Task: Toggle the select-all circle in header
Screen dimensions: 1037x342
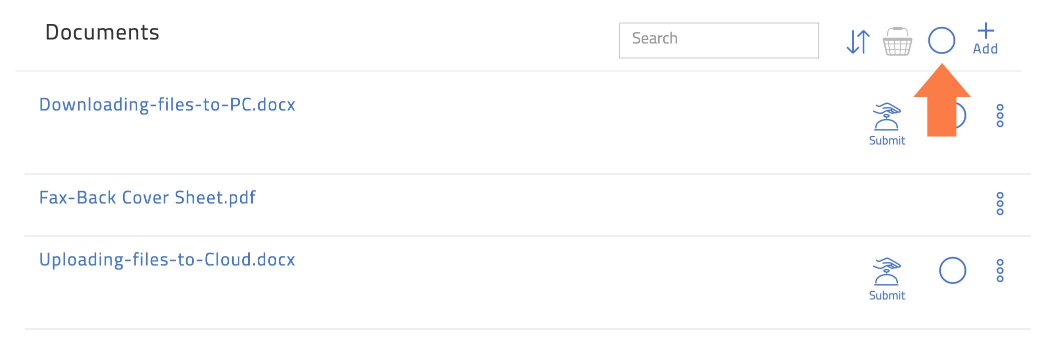Action: tap(941, 40)
